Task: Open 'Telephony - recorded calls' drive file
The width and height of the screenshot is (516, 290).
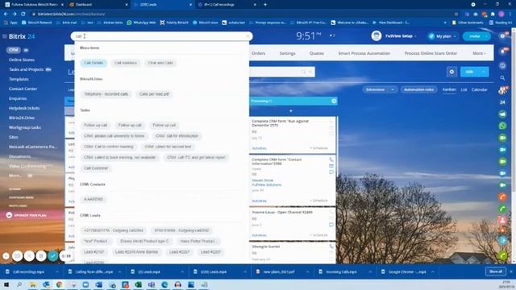Action: (106, 94)
